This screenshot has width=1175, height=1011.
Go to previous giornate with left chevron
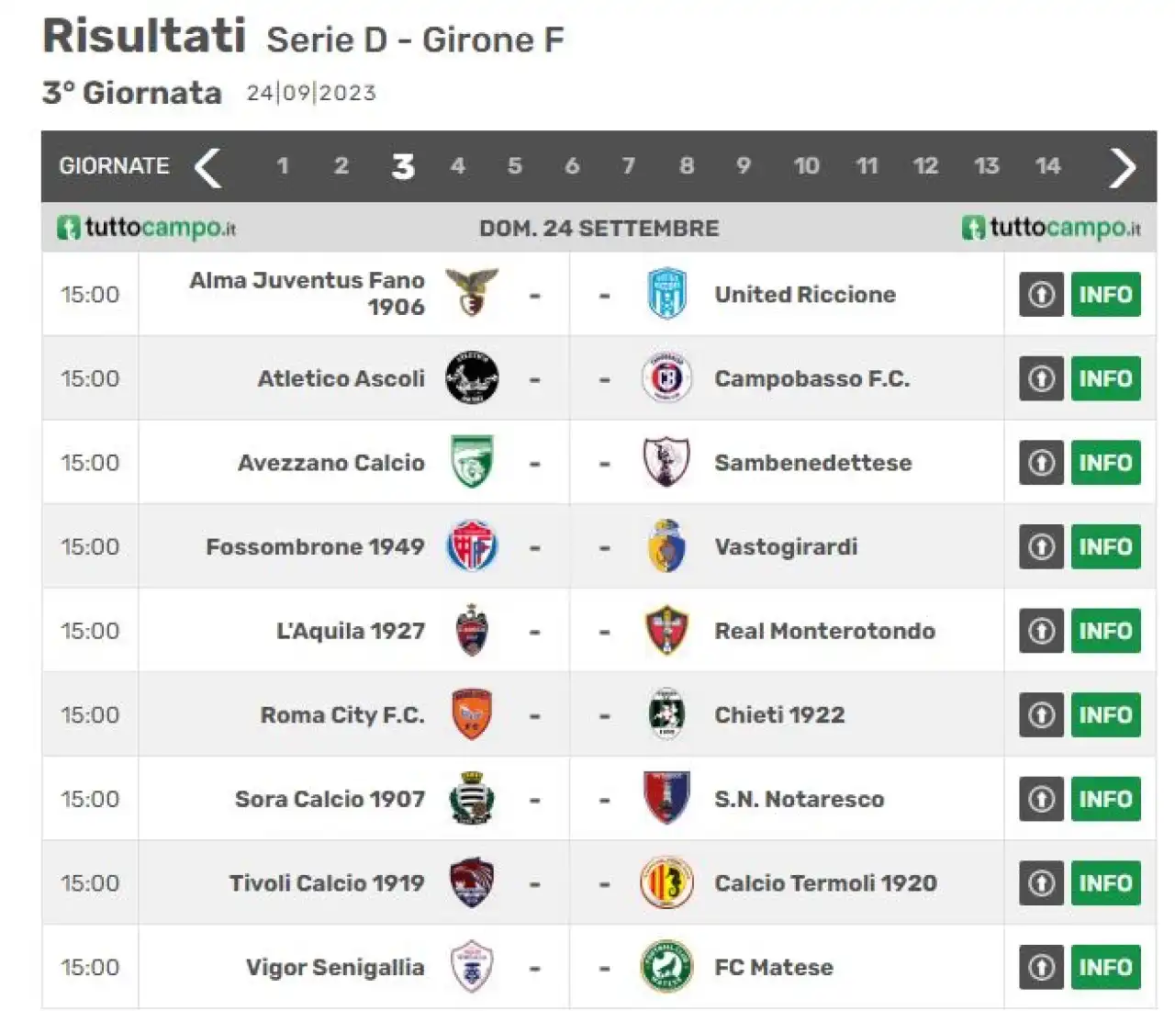click(x=208, y=167)
